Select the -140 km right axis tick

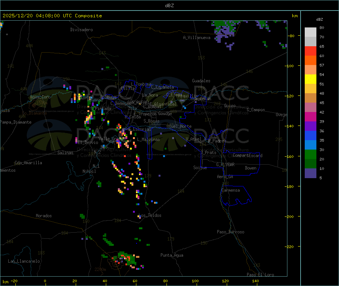pyautogui.click(x=290, y=126)
